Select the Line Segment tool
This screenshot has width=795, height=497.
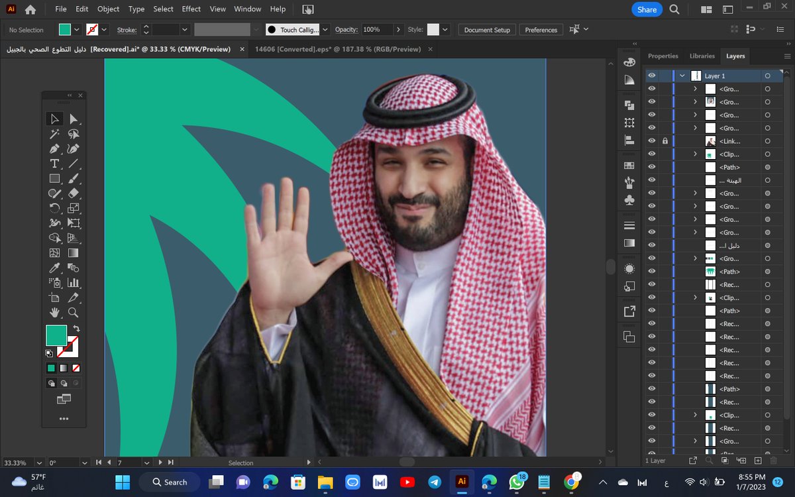74,164
